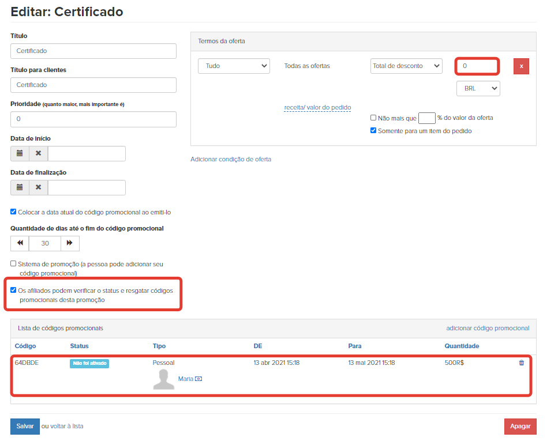
Task: Decrease promo code days with rewind arrow
Action: [x=20, y=243]
